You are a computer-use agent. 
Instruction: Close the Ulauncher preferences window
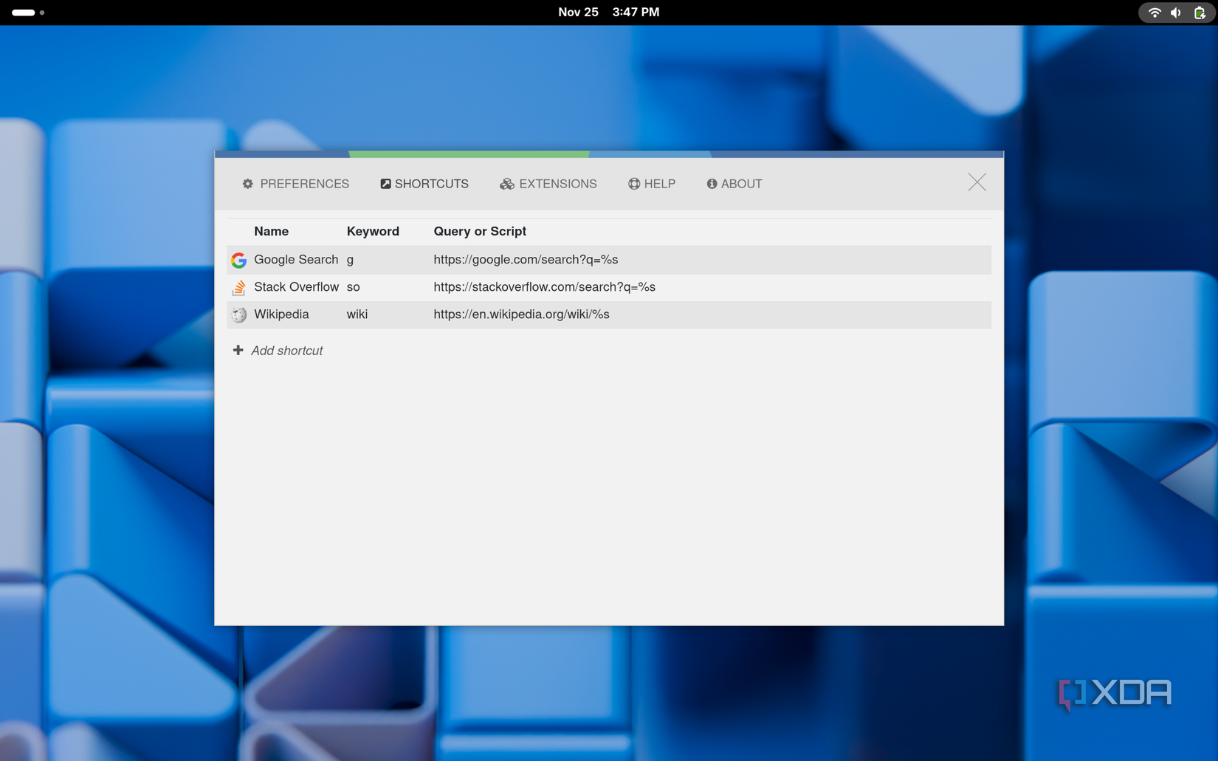pyautogui.click(x=977, y=182)
